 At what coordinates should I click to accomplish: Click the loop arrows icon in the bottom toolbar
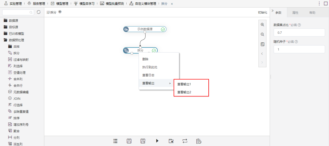click(x=185, y=141)
